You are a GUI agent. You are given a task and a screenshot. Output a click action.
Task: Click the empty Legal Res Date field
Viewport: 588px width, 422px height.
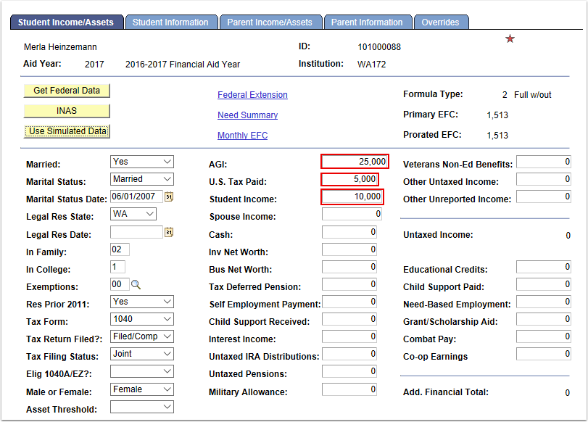(136, 232)
